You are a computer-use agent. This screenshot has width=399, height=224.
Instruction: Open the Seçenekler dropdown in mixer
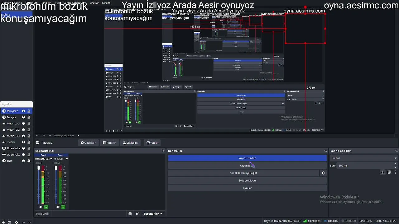coord(153,214)
